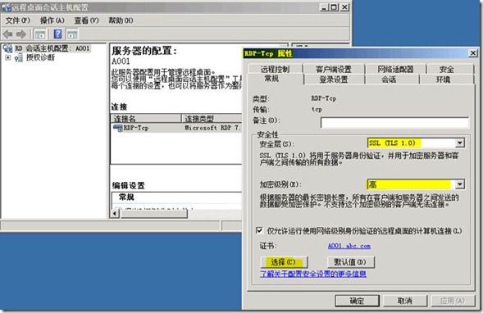Open the 加密级别 dropdown arrow
The height and width of the screenshot is (313, 483).
(x=459, y=184)
